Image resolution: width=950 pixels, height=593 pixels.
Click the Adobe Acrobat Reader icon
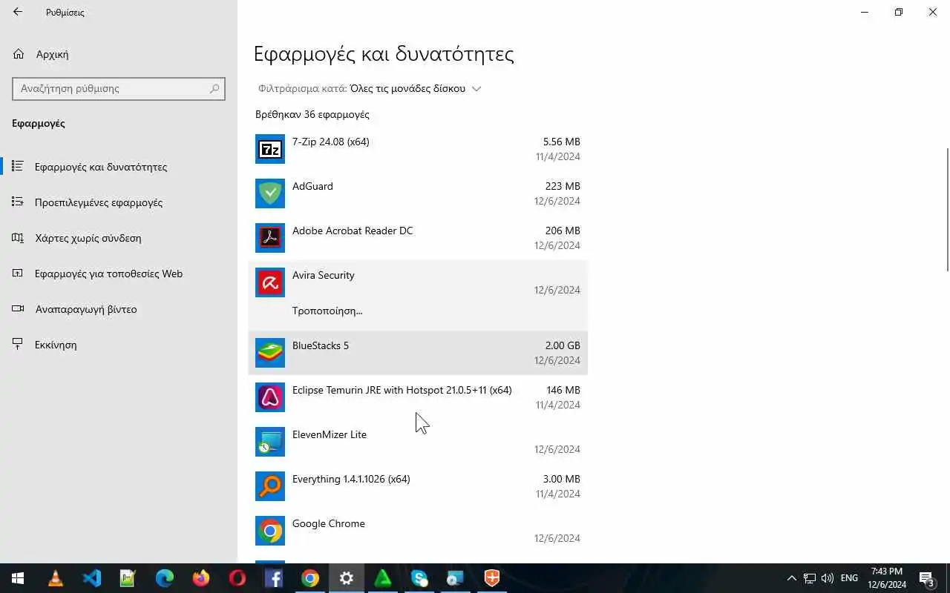click(x=270, y=238)
